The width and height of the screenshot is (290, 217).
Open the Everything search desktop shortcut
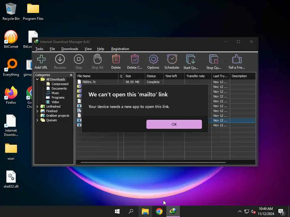[11, 67]
